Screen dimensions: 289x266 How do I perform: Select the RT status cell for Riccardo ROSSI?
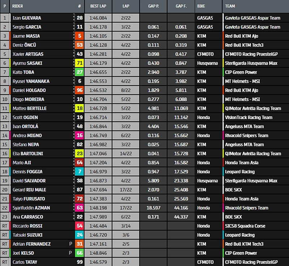pyautogui.click(x=5, y=226)
